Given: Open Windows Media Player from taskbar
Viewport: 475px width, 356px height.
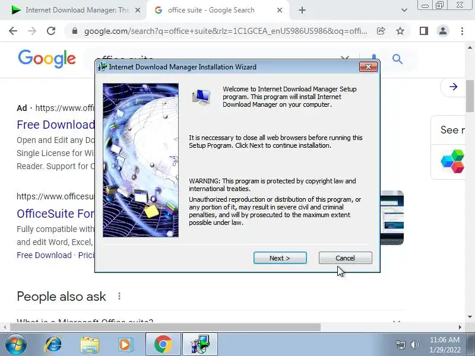Looking at the screenshot, I should 125,345.
